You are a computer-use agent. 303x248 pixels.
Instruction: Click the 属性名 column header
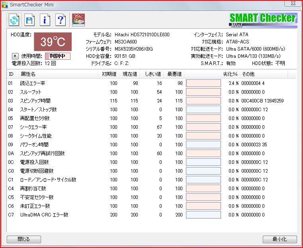click(x=28, y=74)
